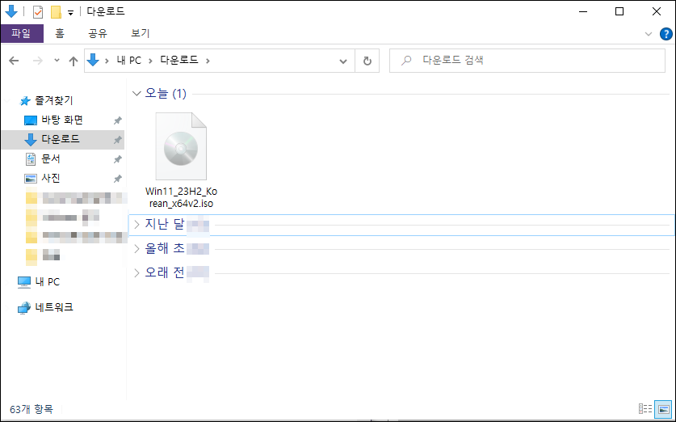Expand the chevron after 내 PC in address bar
This screenshot has width=676, height=422.
click(x=150, y=61)
